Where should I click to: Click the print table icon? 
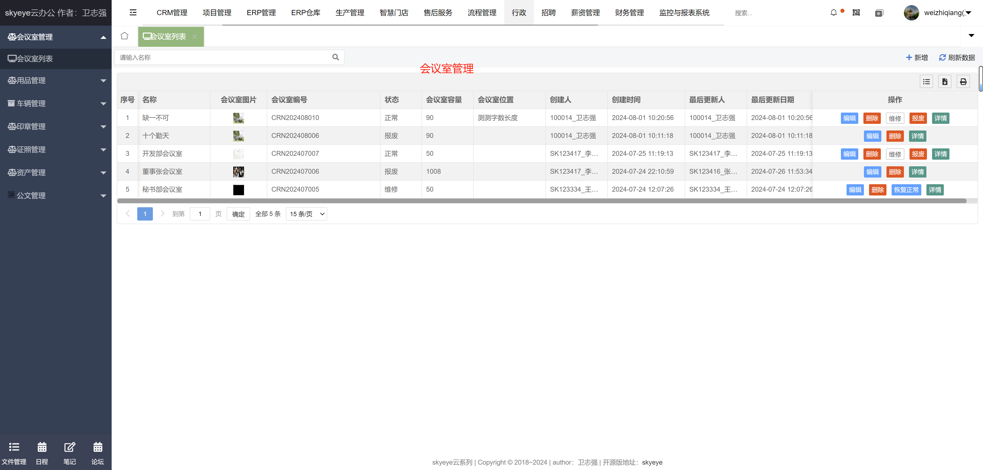[963, 82]
